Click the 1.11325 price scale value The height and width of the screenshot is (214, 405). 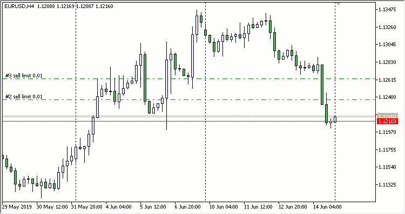(x=387, y=184)
